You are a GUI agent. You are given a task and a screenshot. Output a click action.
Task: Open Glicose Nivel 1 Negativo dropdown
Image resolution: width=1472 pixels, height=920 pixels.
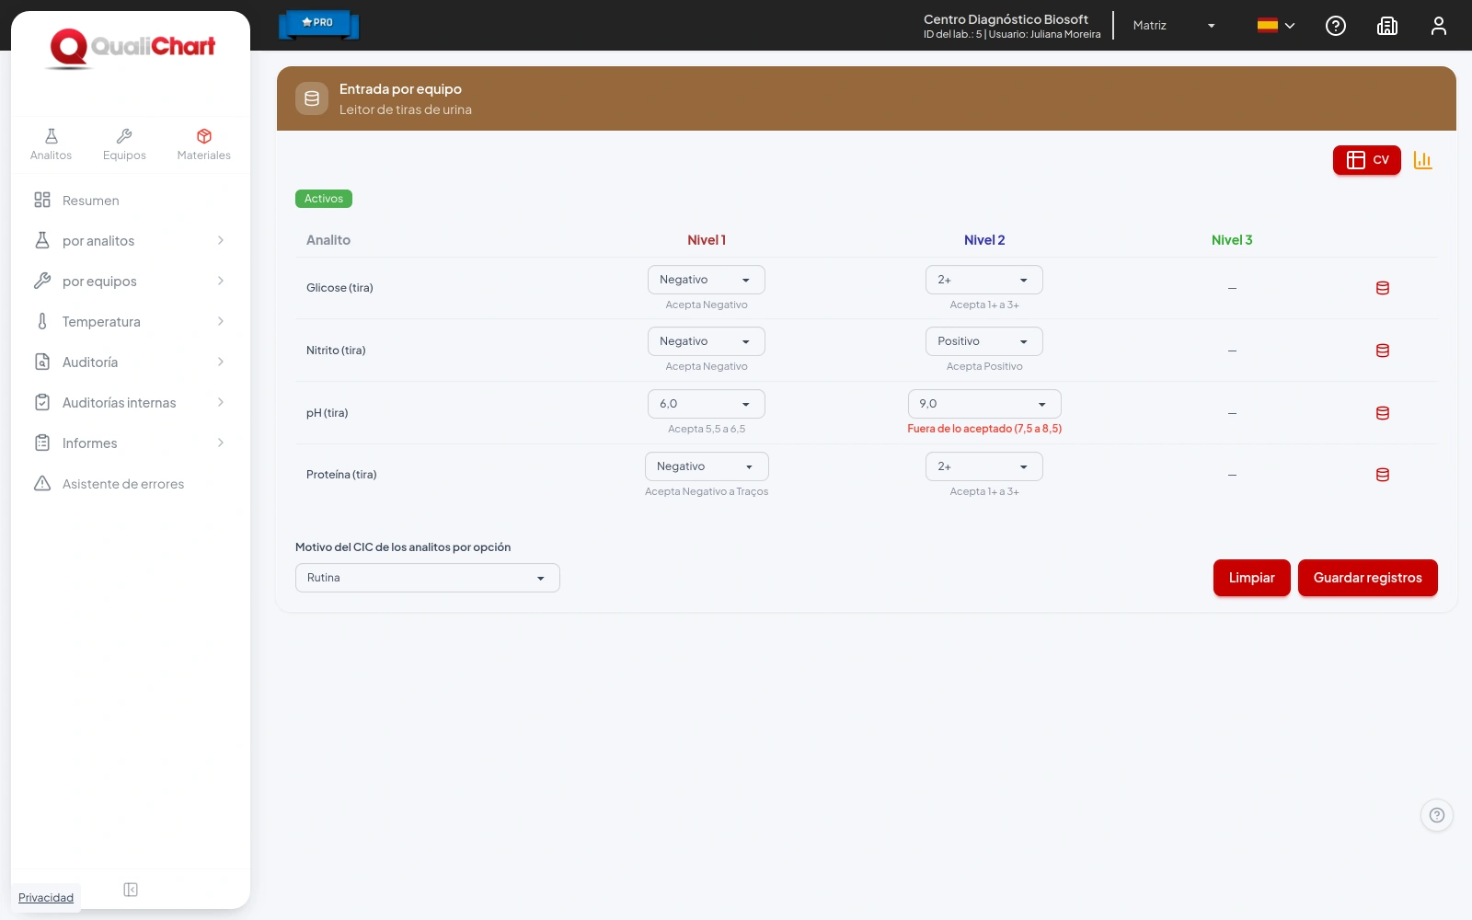coord(707,280)
